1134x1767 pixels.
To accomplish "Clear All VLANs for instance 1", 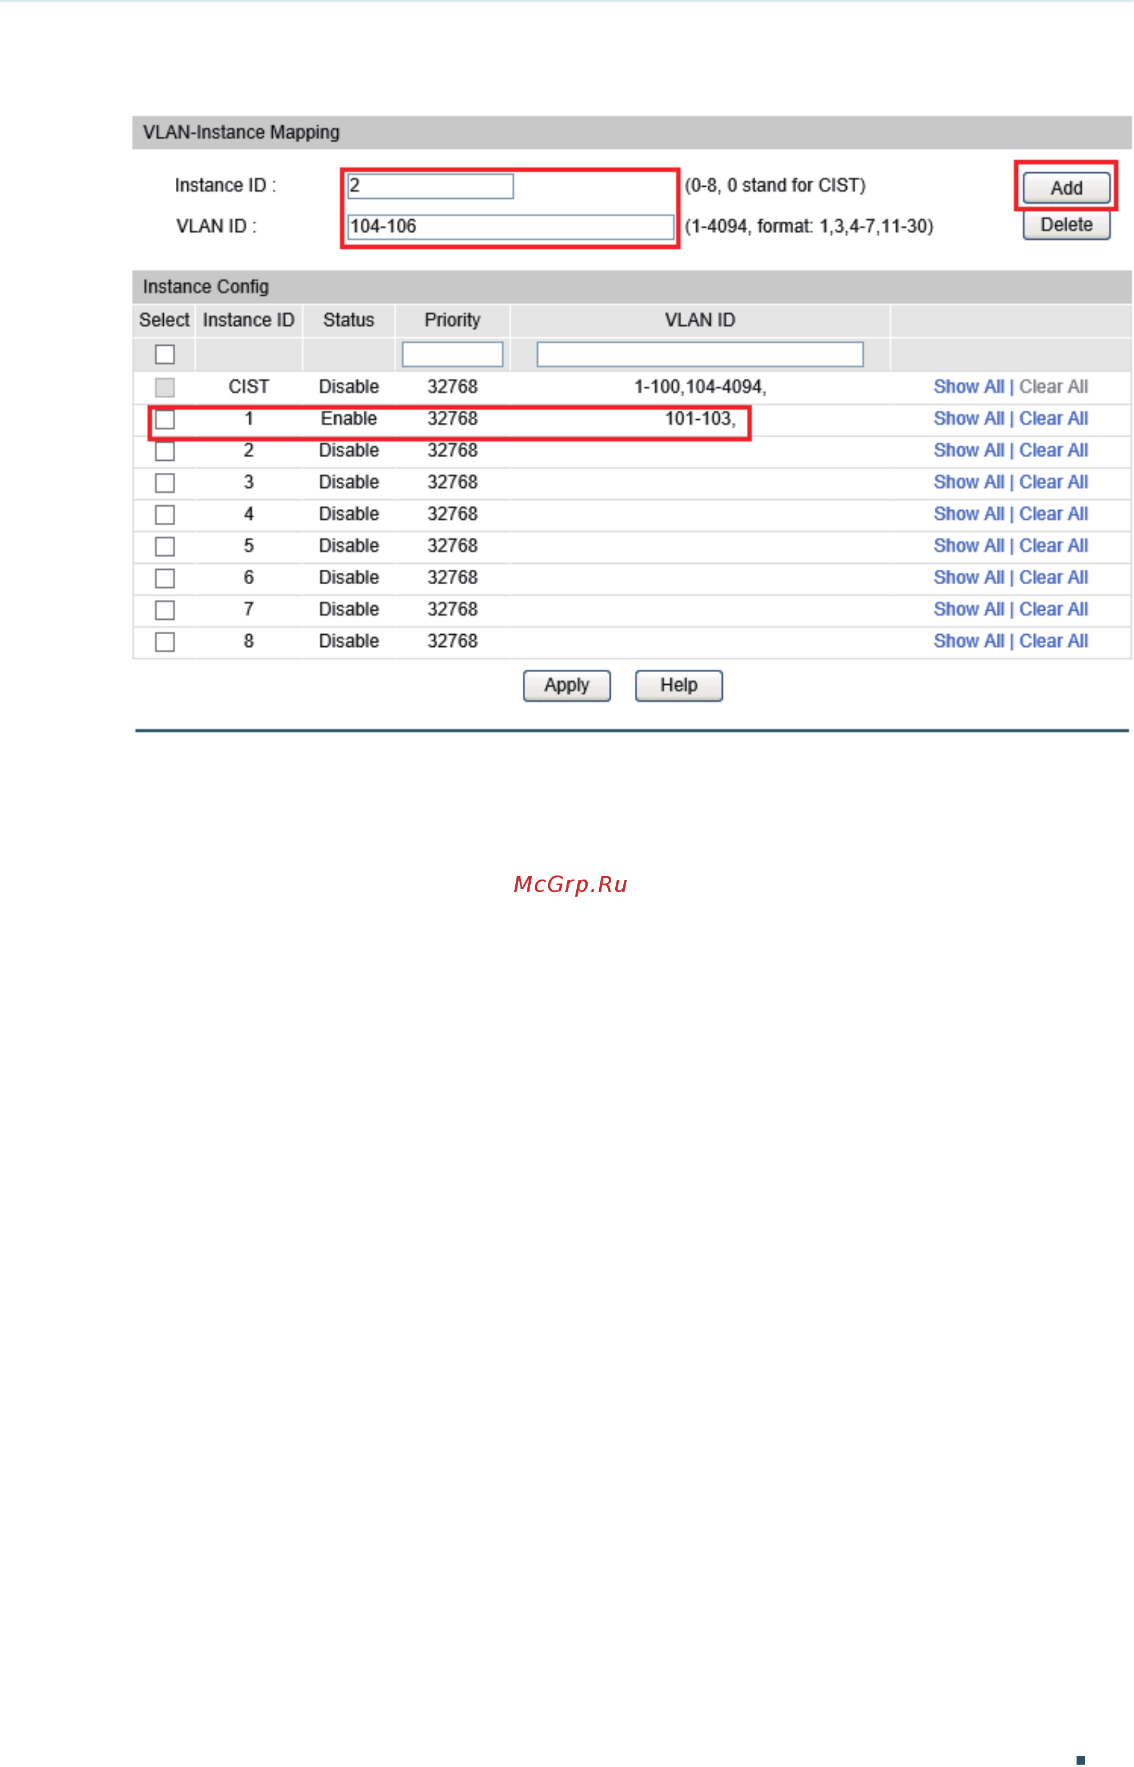I will pos(1053,418).
